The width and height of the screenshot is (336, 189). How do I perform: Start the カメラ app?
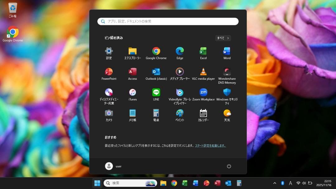tap(109, 113)
